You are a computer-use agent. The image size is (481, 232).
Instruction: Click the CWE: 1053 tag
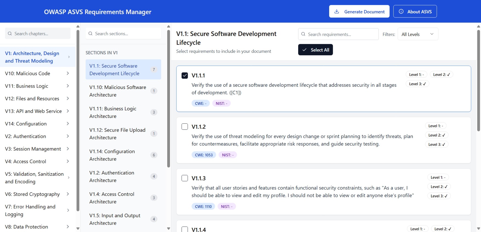pos(204,155)
